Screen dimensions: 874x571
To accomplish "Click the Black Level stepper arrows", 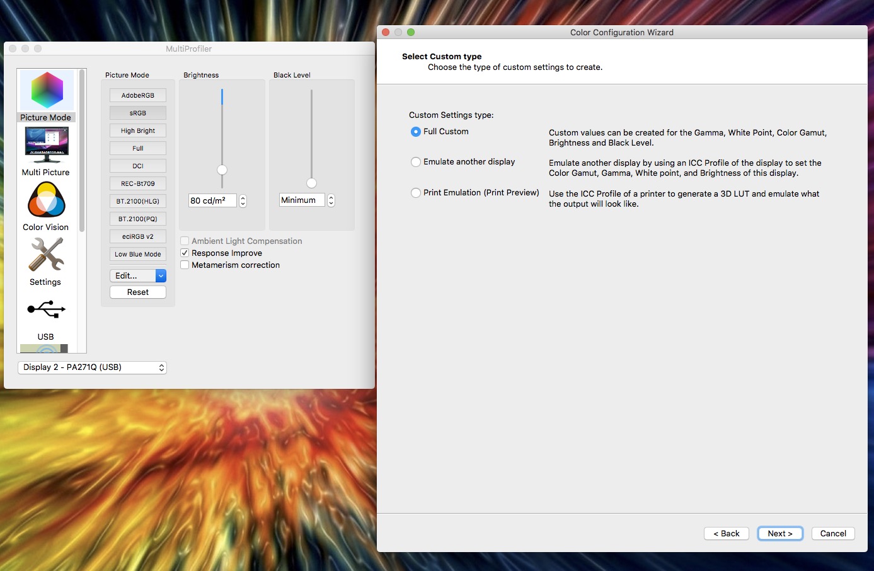I will (x=331, y=200).
